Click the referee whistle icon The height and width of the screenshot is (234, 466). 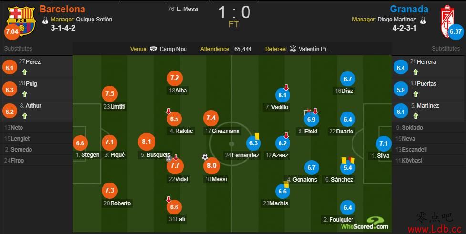293,49
